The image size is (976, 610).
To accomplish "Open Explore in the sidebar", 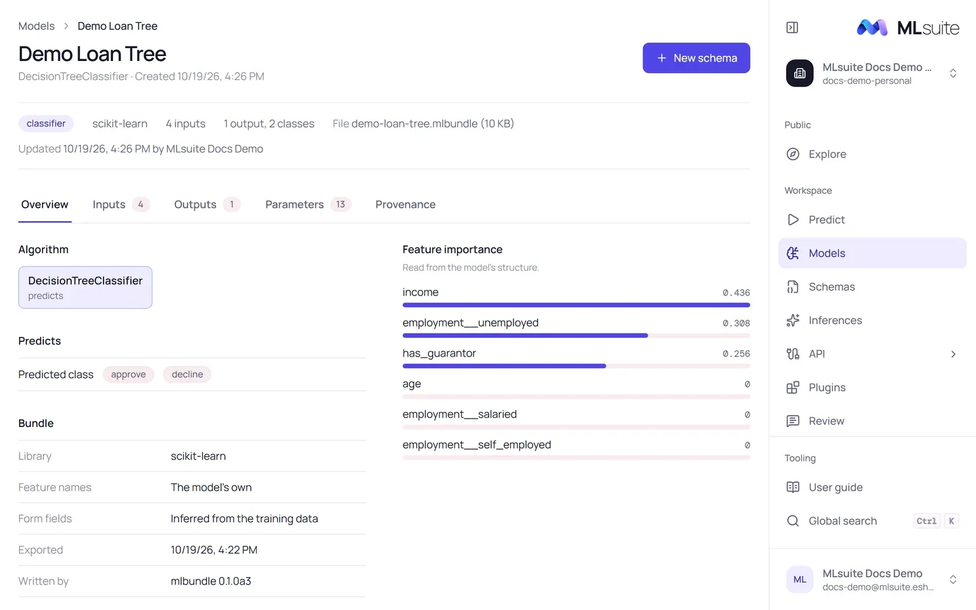I will tap(872, 154).
